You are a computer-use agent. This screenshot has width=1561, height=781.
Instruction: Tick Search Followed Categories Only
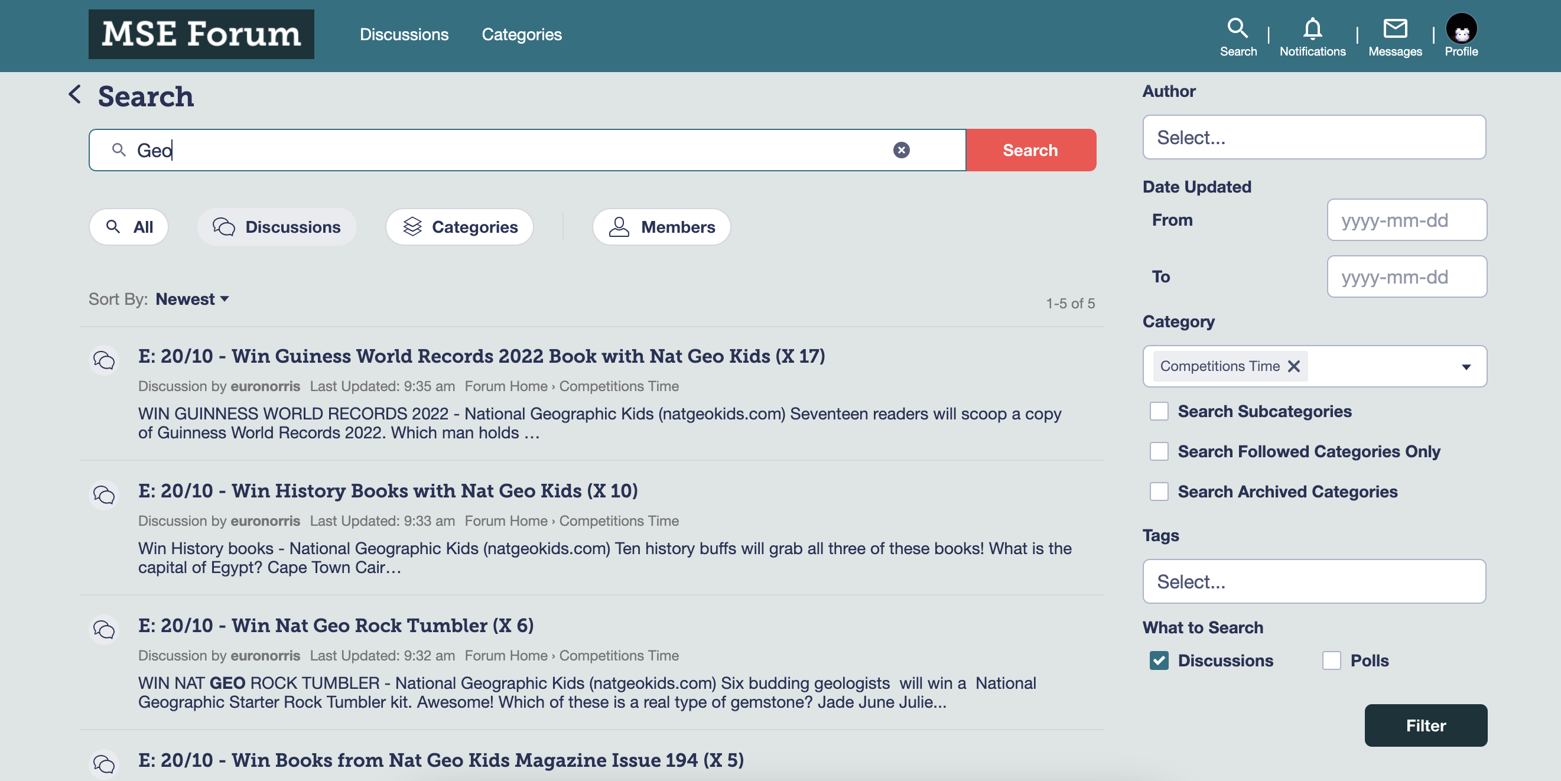pyautogui.click(x=1159, y=451)
